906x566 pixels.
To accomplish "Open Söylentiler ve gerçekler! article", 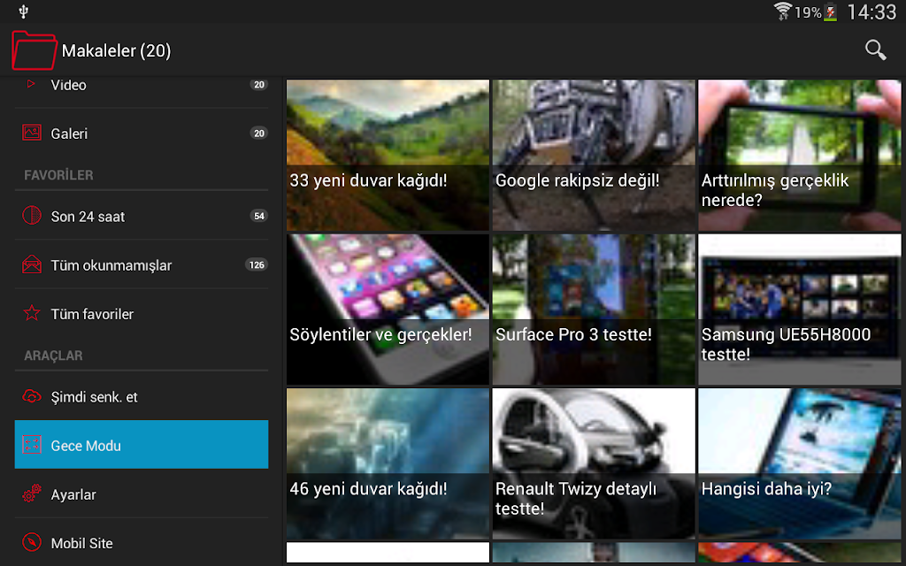I will pos(388,310).
